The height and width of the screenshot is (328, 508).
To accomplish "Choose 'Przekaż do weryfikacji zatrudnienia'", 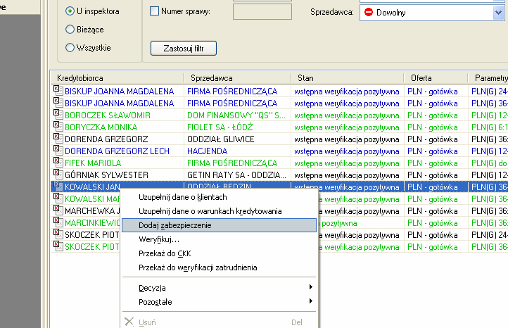I will pos(219,267).
